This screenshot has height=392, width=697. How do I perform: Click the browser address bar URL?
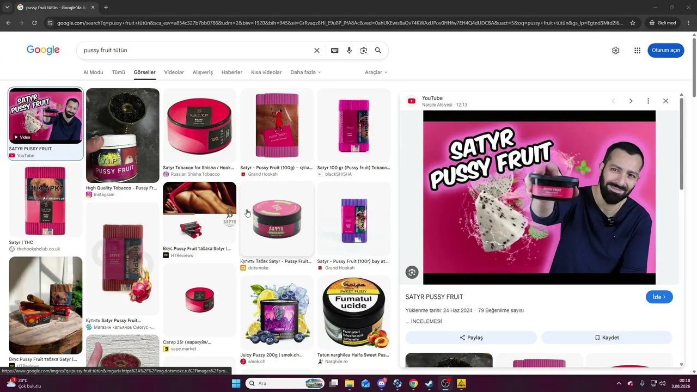[340, 23]
